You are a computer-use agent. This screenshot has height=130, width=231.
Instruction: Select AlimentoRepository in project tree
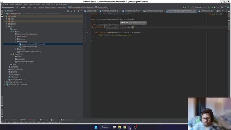click(29, 47)
